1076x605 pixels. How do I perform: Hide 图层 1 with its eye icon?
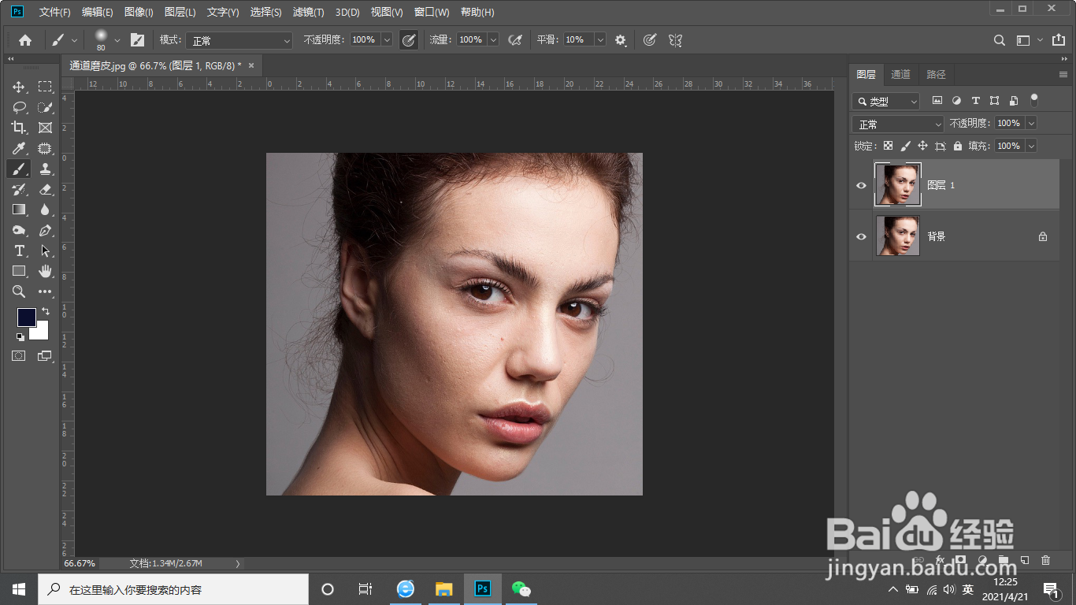click(x=861, y=185)
